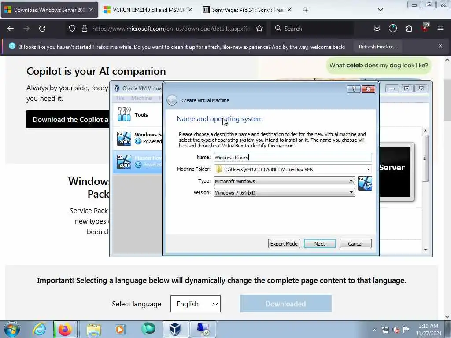451x338 pixels.
Task: Click remote desktop monitor taskbar icon
Action: [x=203, y=329]
